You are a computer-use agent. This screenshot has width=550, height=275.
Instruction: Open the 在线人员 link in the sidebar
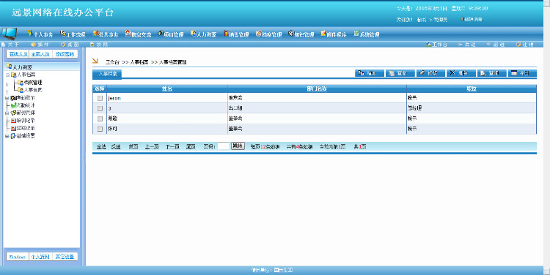(x=18, y=54)
